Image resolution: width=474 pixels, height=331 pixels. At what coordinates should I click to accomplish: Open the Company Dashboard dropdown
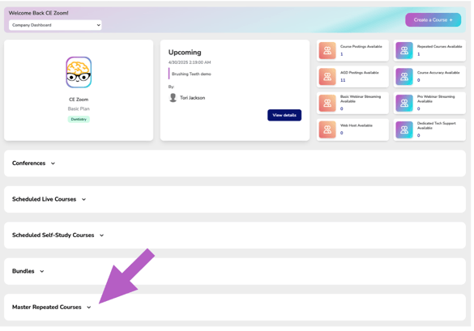pyautogui.click(x=55, y=25)
